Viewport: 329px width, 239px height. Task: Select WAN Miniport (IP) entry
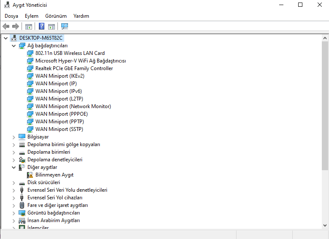pyautogui.click(x=56, y=84)
